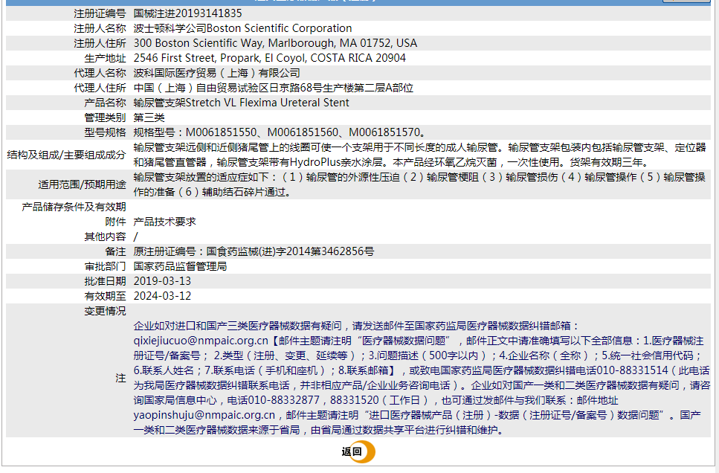The height and width of the screenshot is (473, 719).
Task: Click the 附件 label
Action: pyautogui.click(x=115, y=222)
